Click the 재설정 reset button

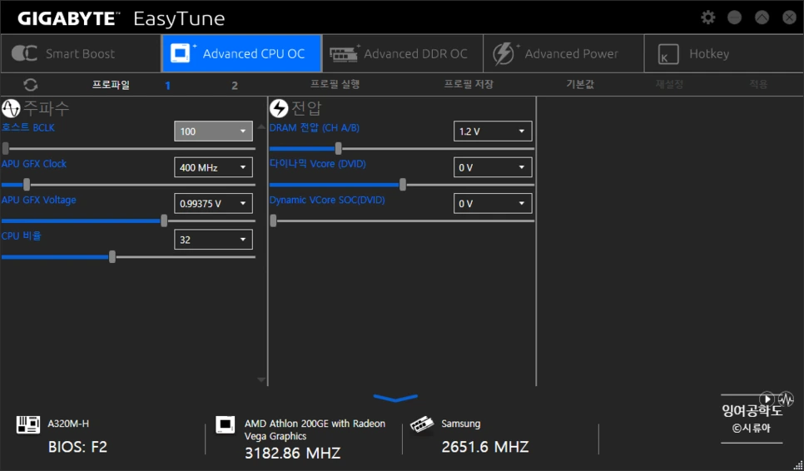[x=669, y=85]
